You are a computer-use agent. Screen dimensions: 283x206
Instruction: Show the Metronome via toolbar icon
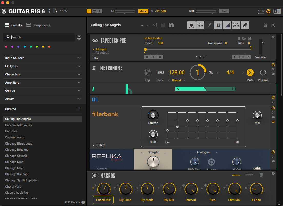pos(218,25)
